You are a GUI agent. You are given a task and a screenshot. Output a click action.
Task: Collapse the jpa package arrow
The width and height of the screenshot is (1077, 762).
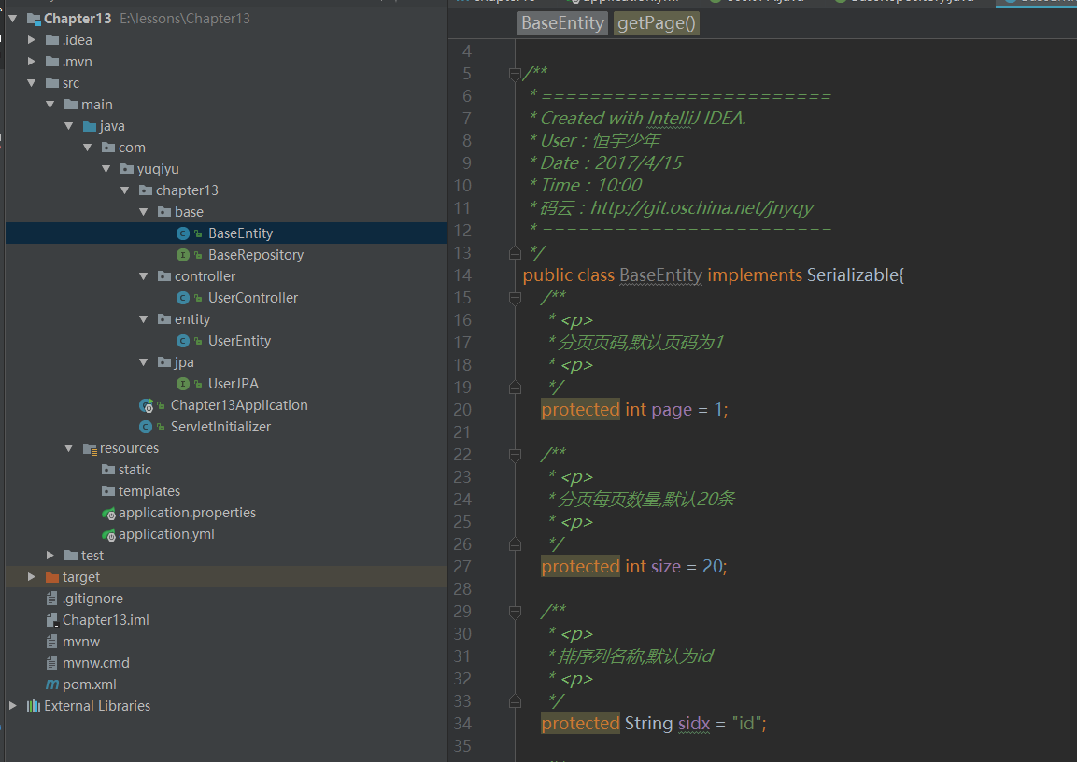click(x=143, y=361)
